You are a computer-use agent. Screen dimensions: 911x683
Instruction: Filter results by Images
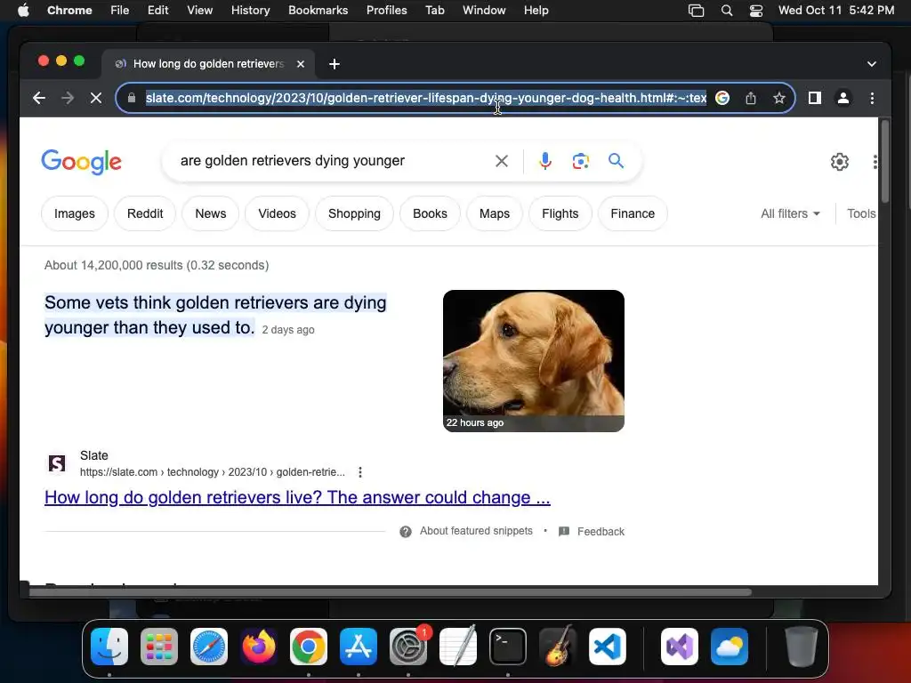click(75, 213)
